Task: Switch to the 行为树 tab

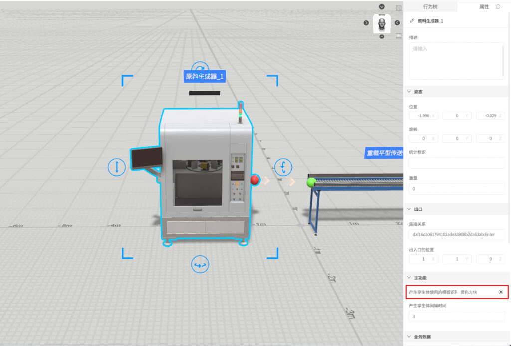Action: click(430, 7)
